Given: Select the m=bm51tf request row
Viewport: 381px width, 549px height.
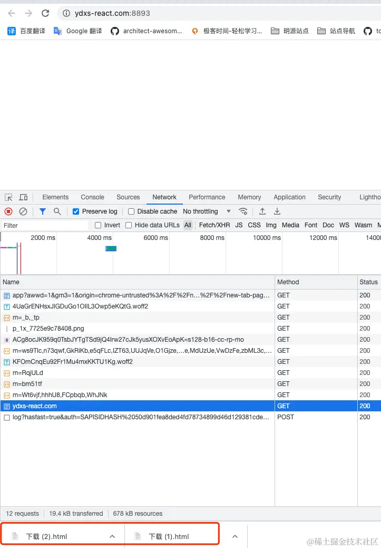Looking at the screenshot, I should click(x=190, y=384).
